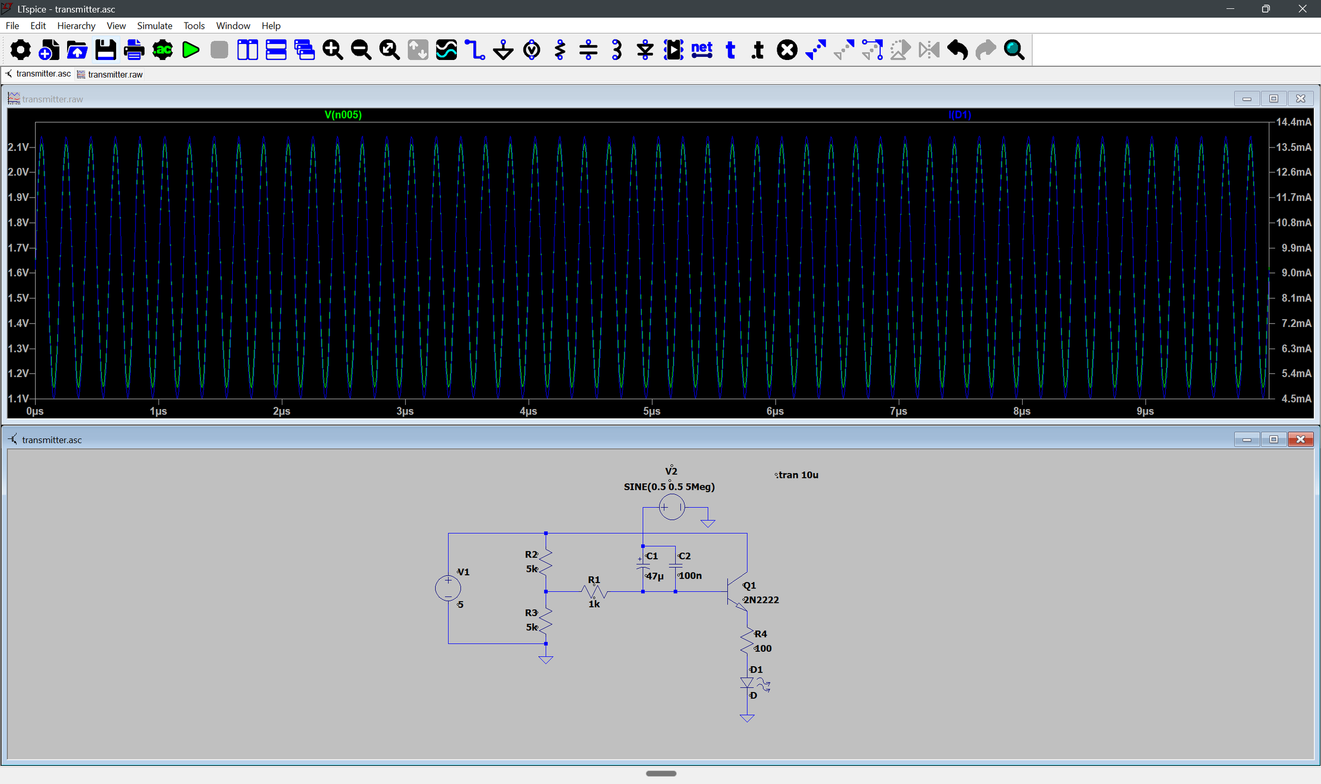Place a capacitor from the toolbar
This screenshot has height=784, width=1321.
(x=588, y=50)
